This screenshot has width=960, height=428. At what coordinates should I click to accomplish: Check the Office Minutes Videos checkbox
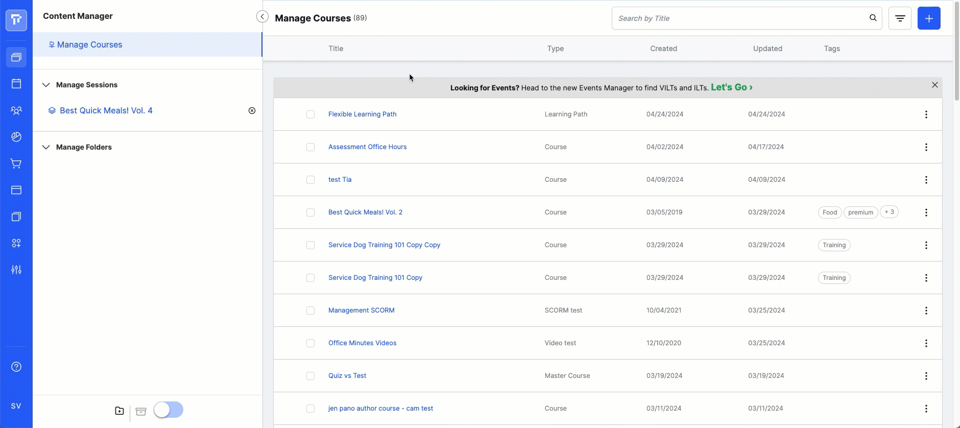tap(310, 343)
